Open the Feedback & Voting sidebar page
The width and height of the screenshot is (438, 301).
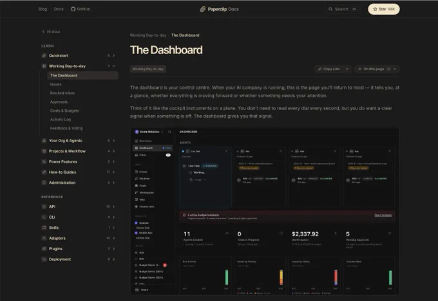[x=66, y=129]
